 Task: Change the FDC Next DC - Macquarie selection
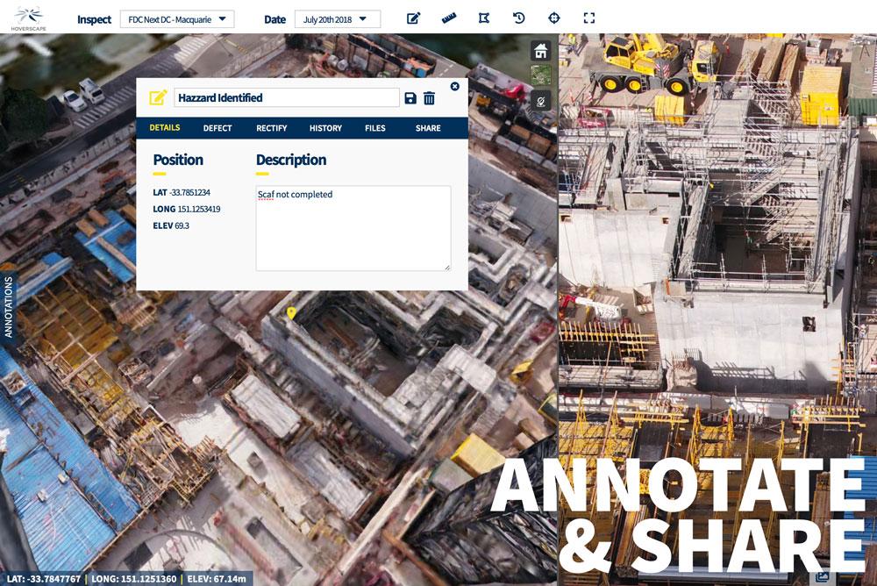point(178,18)
